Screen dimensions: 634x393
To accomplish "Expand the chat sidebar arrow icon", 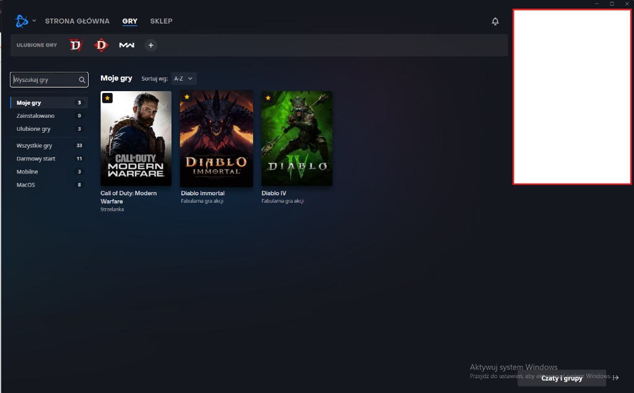I will [616, 378].
